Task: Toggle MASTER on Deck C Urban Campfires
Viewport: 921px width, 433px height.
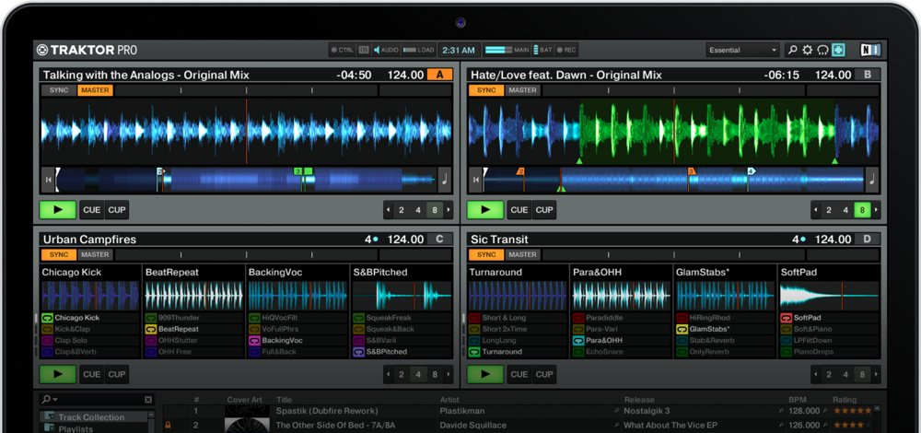Action: 95,255
